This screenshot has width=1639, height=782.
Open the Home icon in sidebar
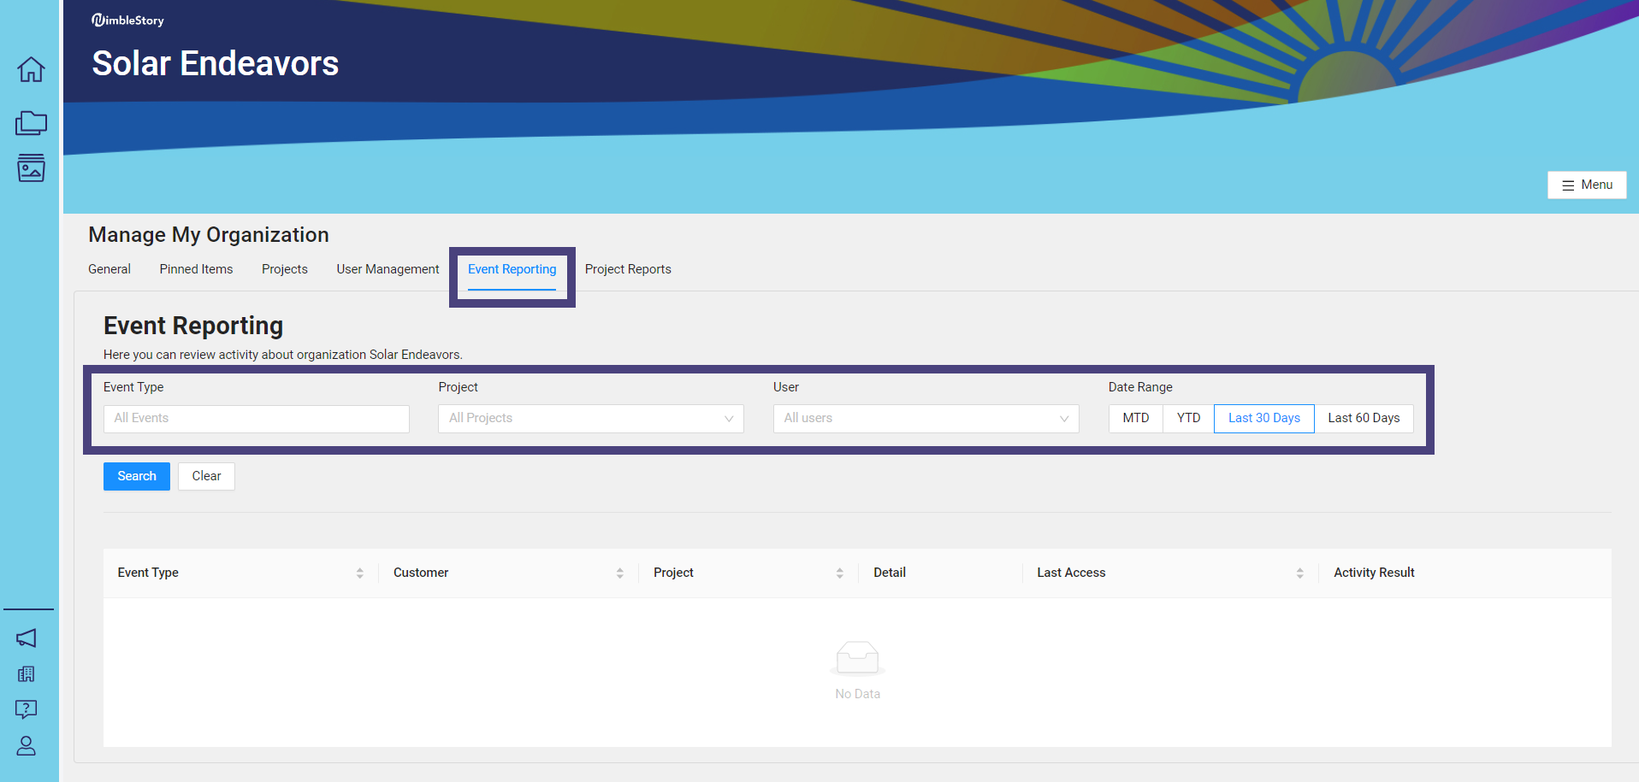point(31,69)
